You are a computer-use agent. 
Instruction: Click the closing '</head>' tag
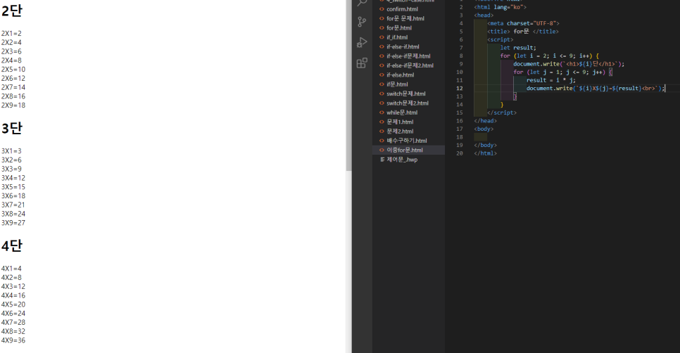click(x=485, y=121)
